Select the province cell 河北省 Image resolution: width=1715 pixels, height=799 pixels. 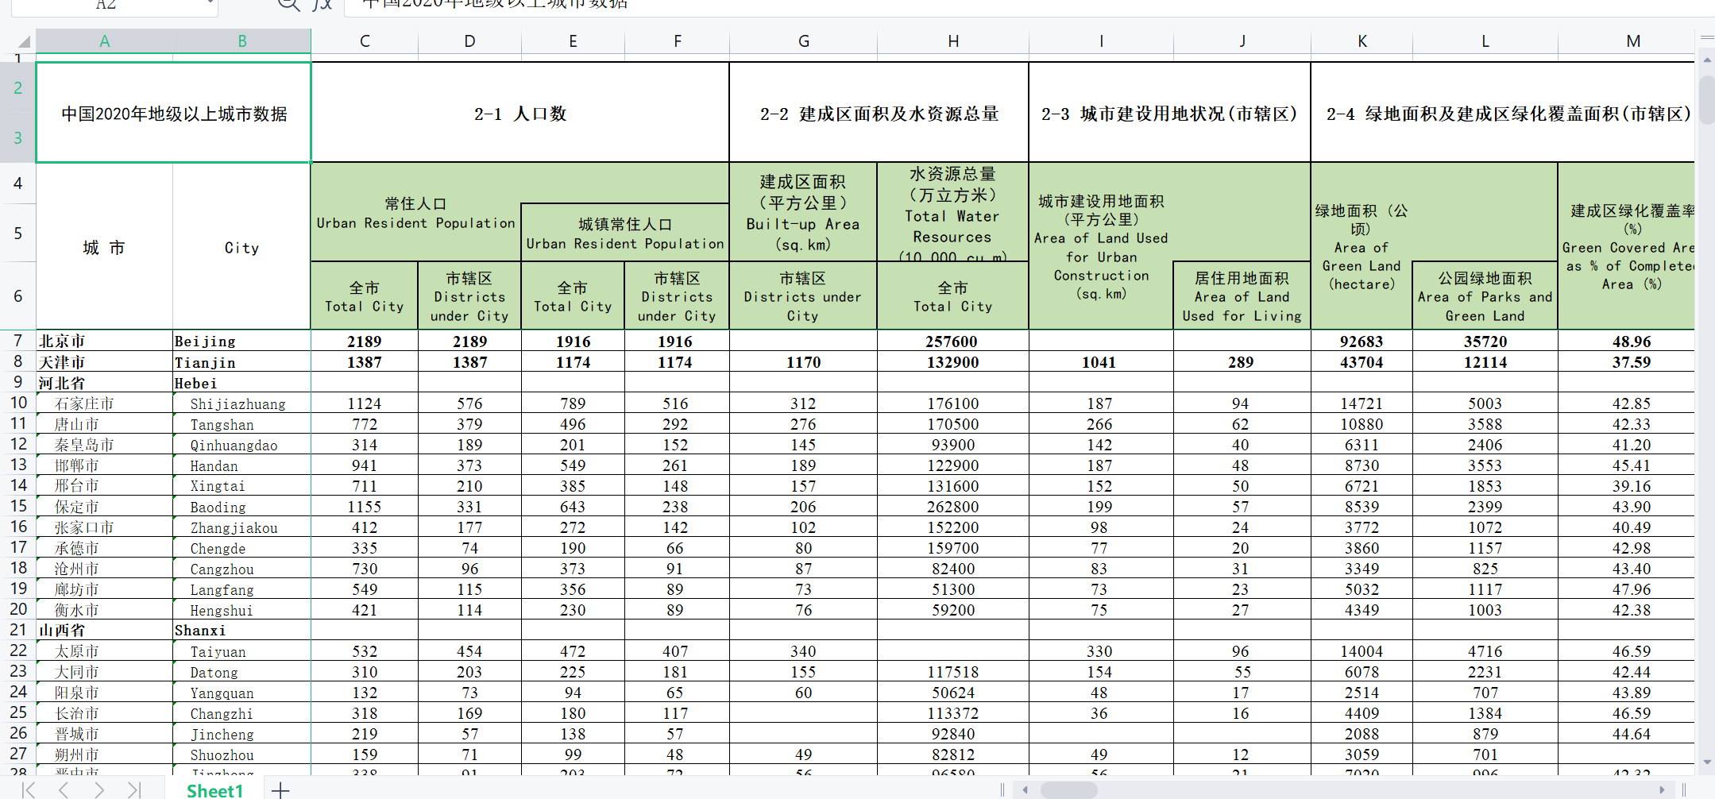pos(104,383)
